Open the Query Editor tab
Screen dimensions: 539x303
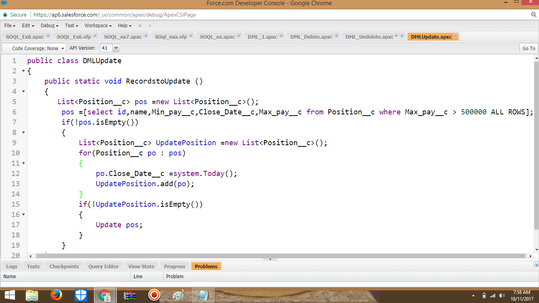pyautogui.click(x=103, y=266)
